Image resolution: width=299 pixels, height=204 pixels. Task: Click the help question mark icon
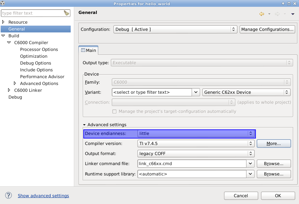click(x=9, y=196)
